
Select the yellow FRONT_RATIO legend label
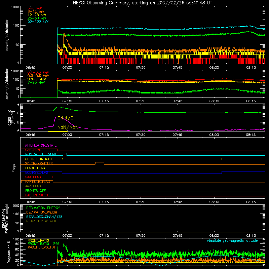point(38,240)
